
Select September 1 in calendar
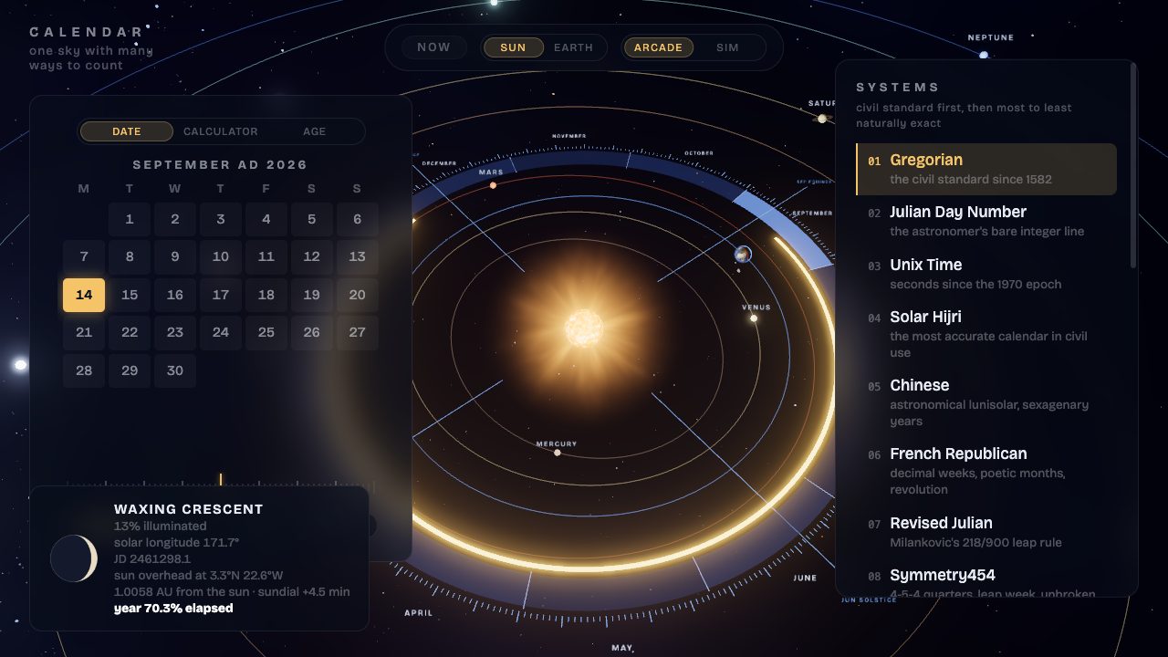[130, 219]
